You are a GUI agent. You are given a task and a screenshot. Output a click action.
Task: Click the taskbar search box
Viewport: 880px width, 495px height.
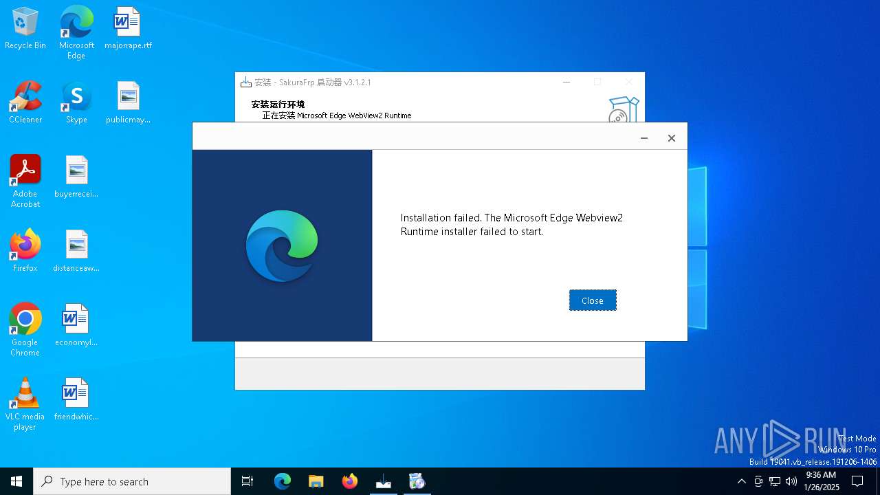(132, 481)
